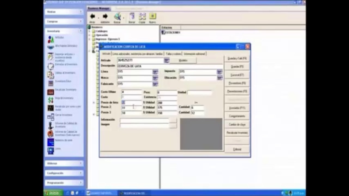The image size is (349, 196).
Task: Click the Descripción text field
Action: 170,66
